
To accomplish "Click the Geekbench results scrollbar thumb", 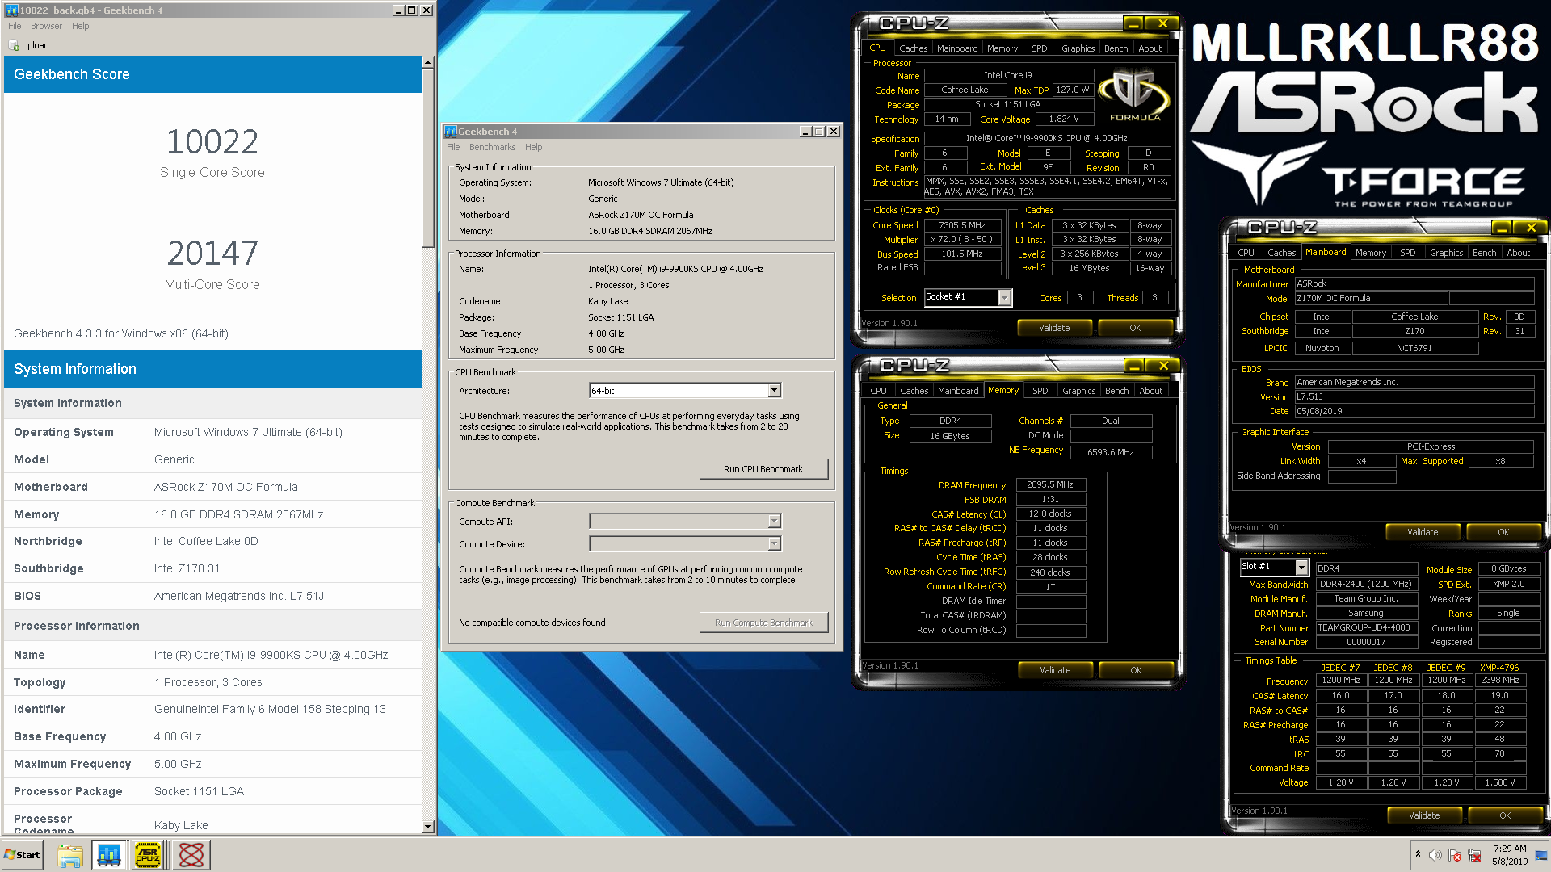I will pos(427,158).
